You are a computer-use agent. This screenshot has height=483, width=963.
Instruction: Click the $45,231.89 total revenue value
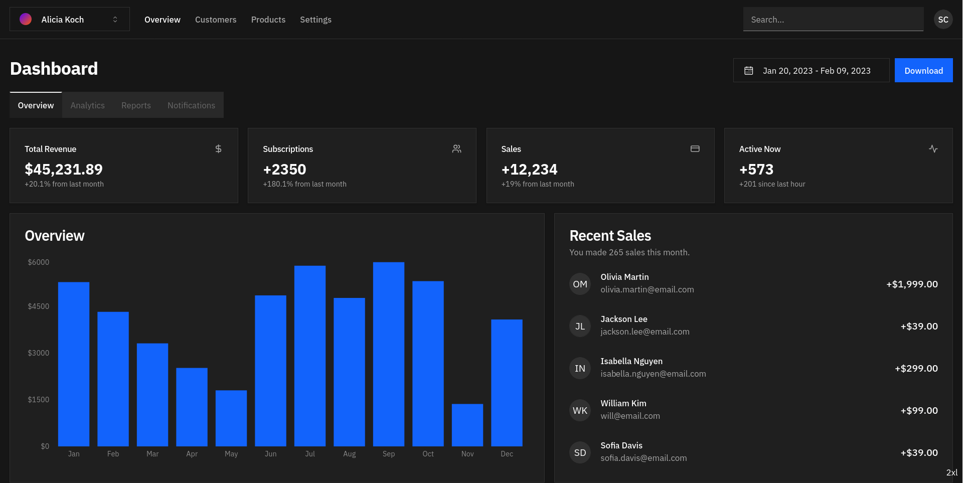click(64, 170)
